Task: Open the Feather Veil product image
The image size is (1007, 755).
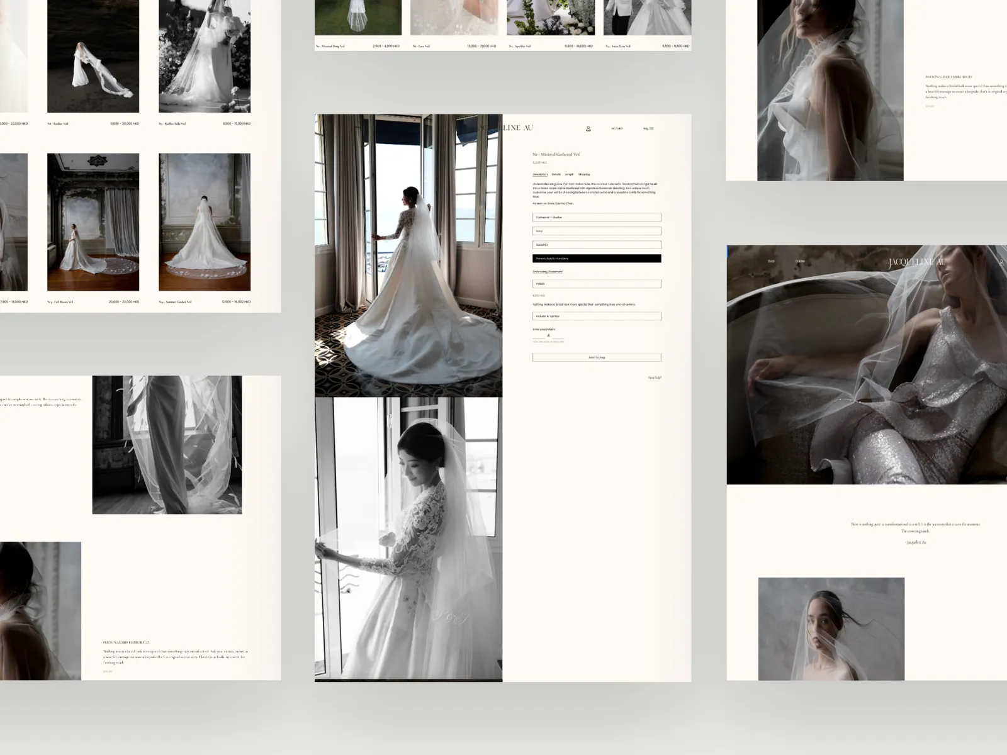Action: [x=93, y=56]
